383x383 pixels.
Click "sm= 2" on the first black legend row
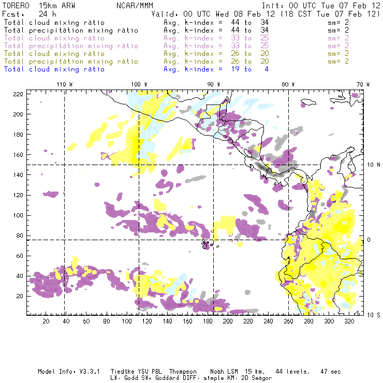[338, 23]
